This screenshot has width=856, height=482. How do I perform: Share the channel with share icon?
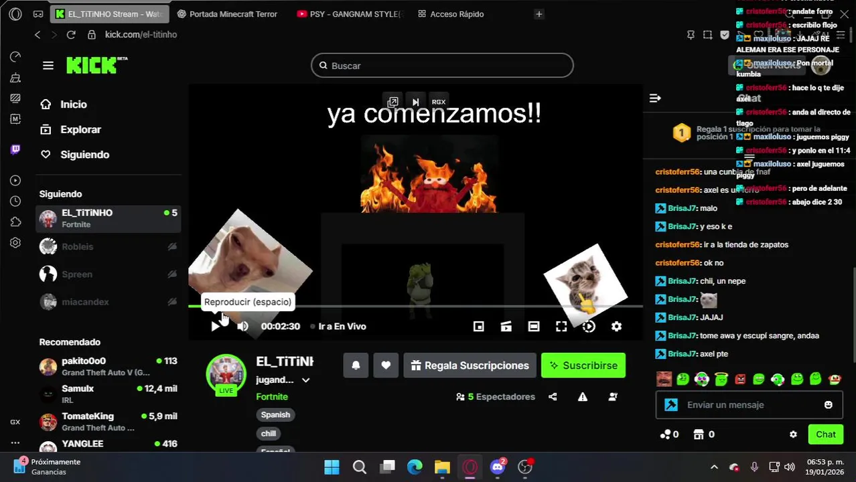tap(553, 396)
